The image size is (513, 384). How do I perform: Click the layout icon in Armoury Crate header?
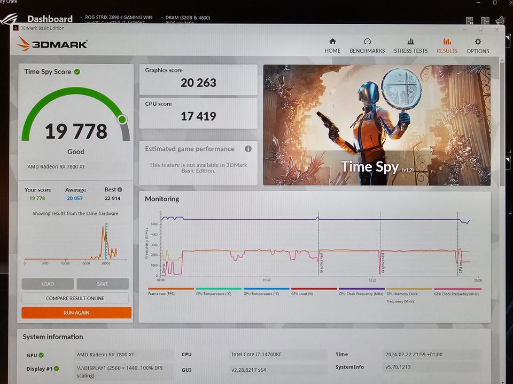tap(485, 21)
